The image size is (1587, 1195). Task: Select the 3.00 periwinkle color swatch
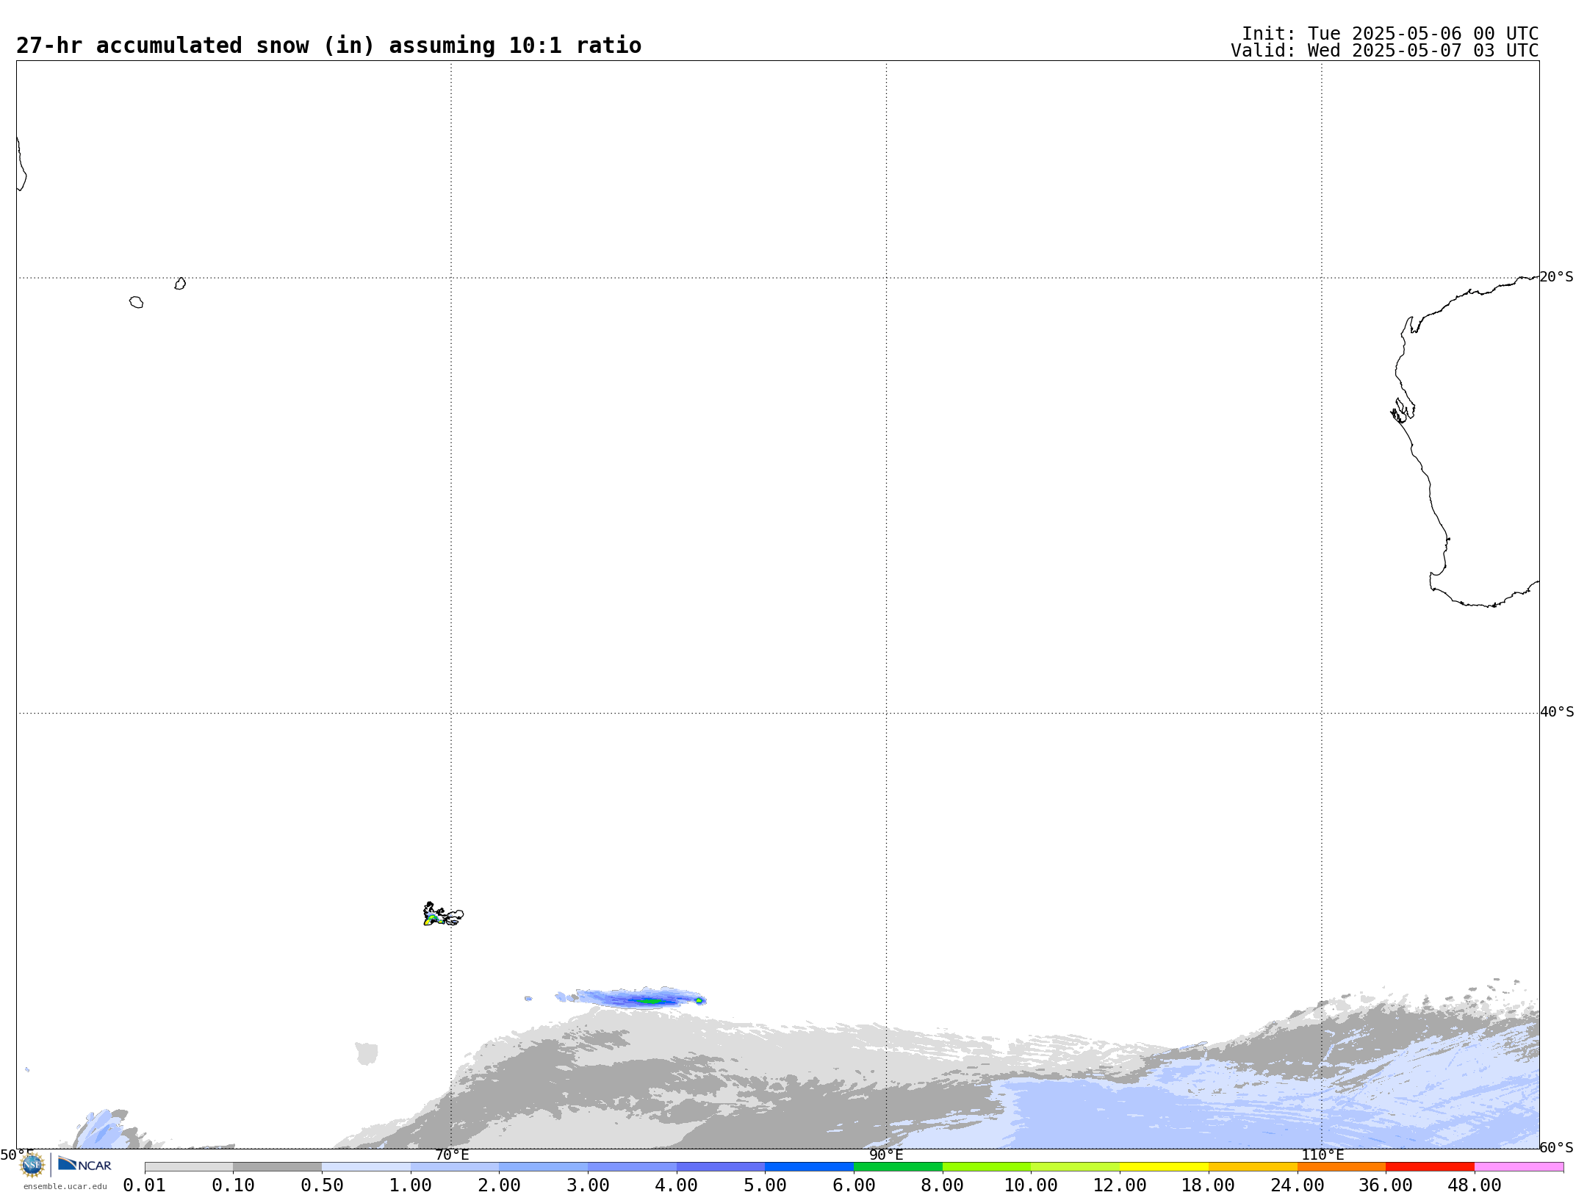pyautogui.click(x=632, y=1167)
